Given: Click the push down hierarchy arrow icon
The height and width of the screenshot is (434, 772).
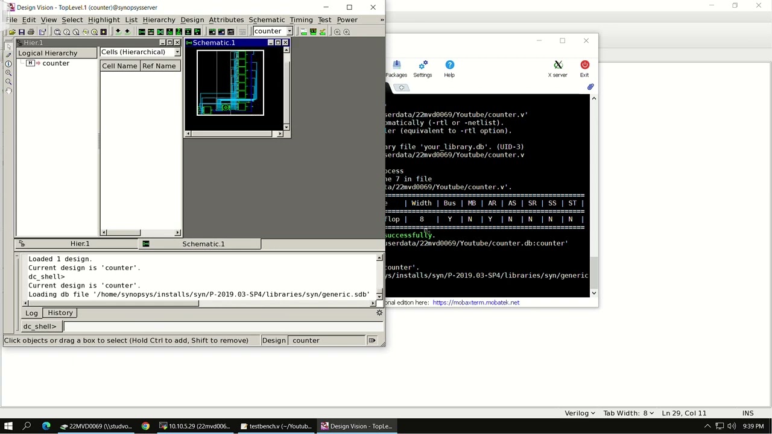Looking at the screenshot, I should click(118, 32).
